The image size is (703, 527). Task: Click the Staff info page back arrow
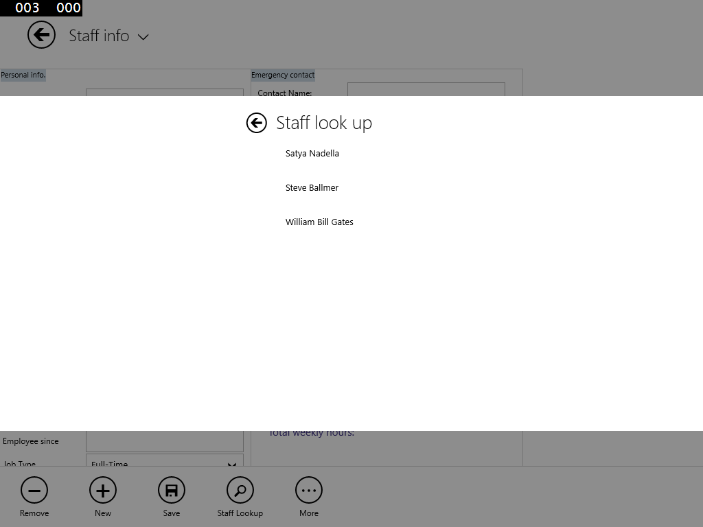coord(41,35)
